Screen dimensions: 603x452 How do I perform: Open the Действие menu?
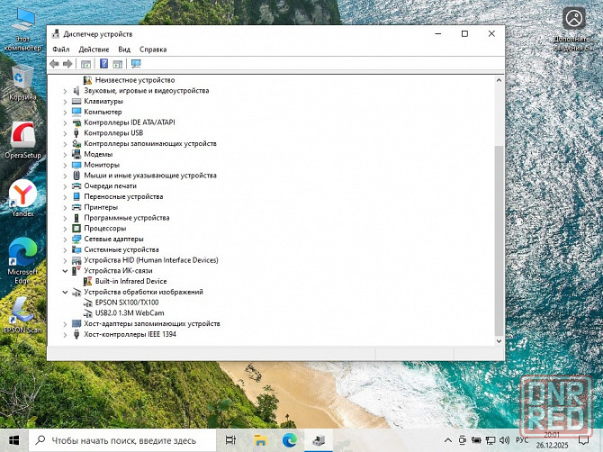[94, 50]
